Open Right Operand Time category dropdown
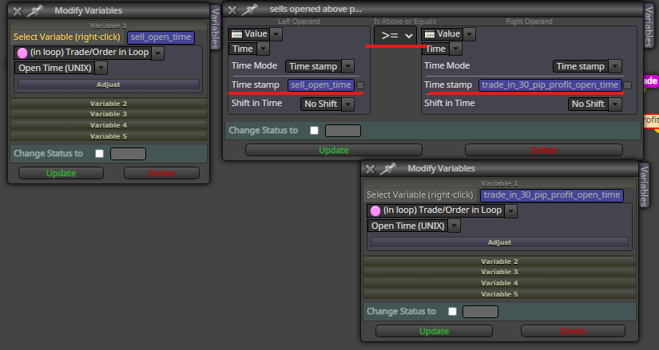Screen dimensions: 659x350 [455, 49]
